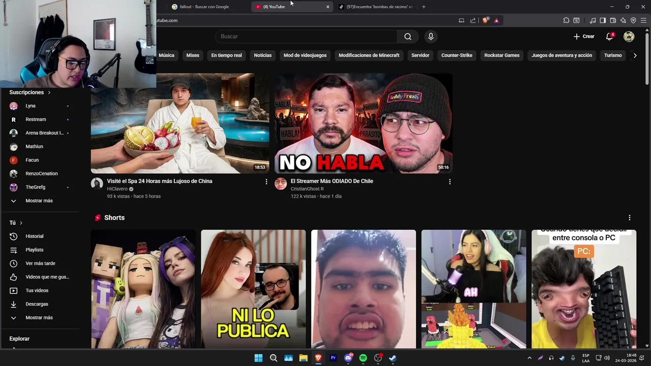The width and height of the screenshot is (651, 366).
Task: Select the Mod de videojuegos chip
Action: click(x=305, y=55)
